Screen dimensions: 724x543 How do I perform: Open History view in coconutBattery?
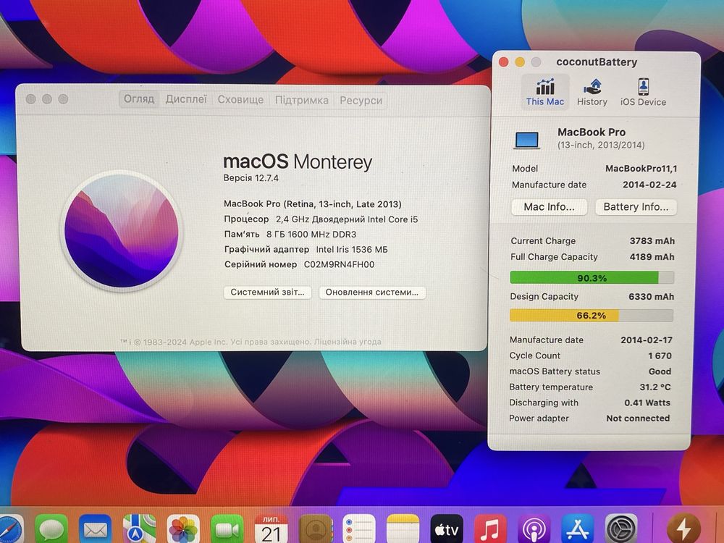coord(592,92)
